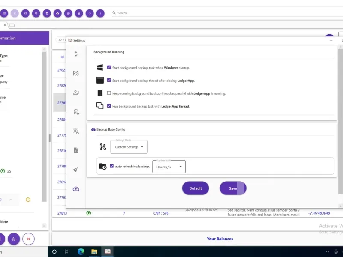This screenshot has width=343, height=257.
Task: Click the Default button
Action: coord(196,188)
